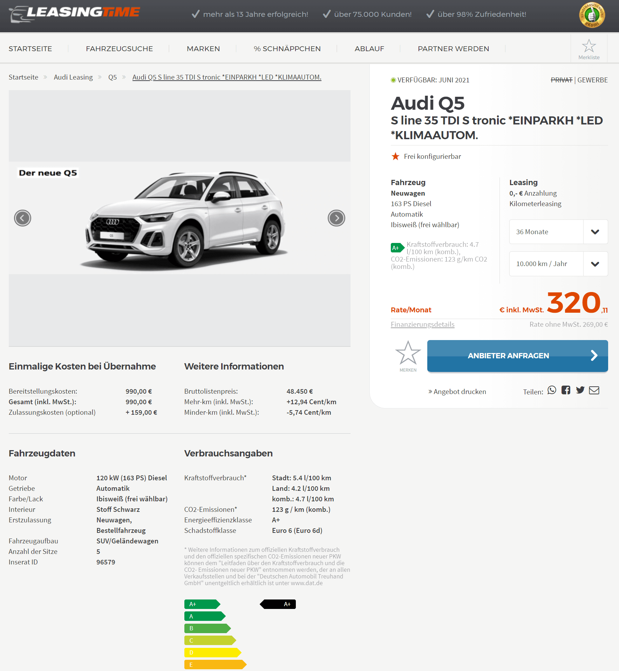Click 'Euro 6 (Euro 6d)' value
Screen dimensions: 619x671
(x=297, y=530)
